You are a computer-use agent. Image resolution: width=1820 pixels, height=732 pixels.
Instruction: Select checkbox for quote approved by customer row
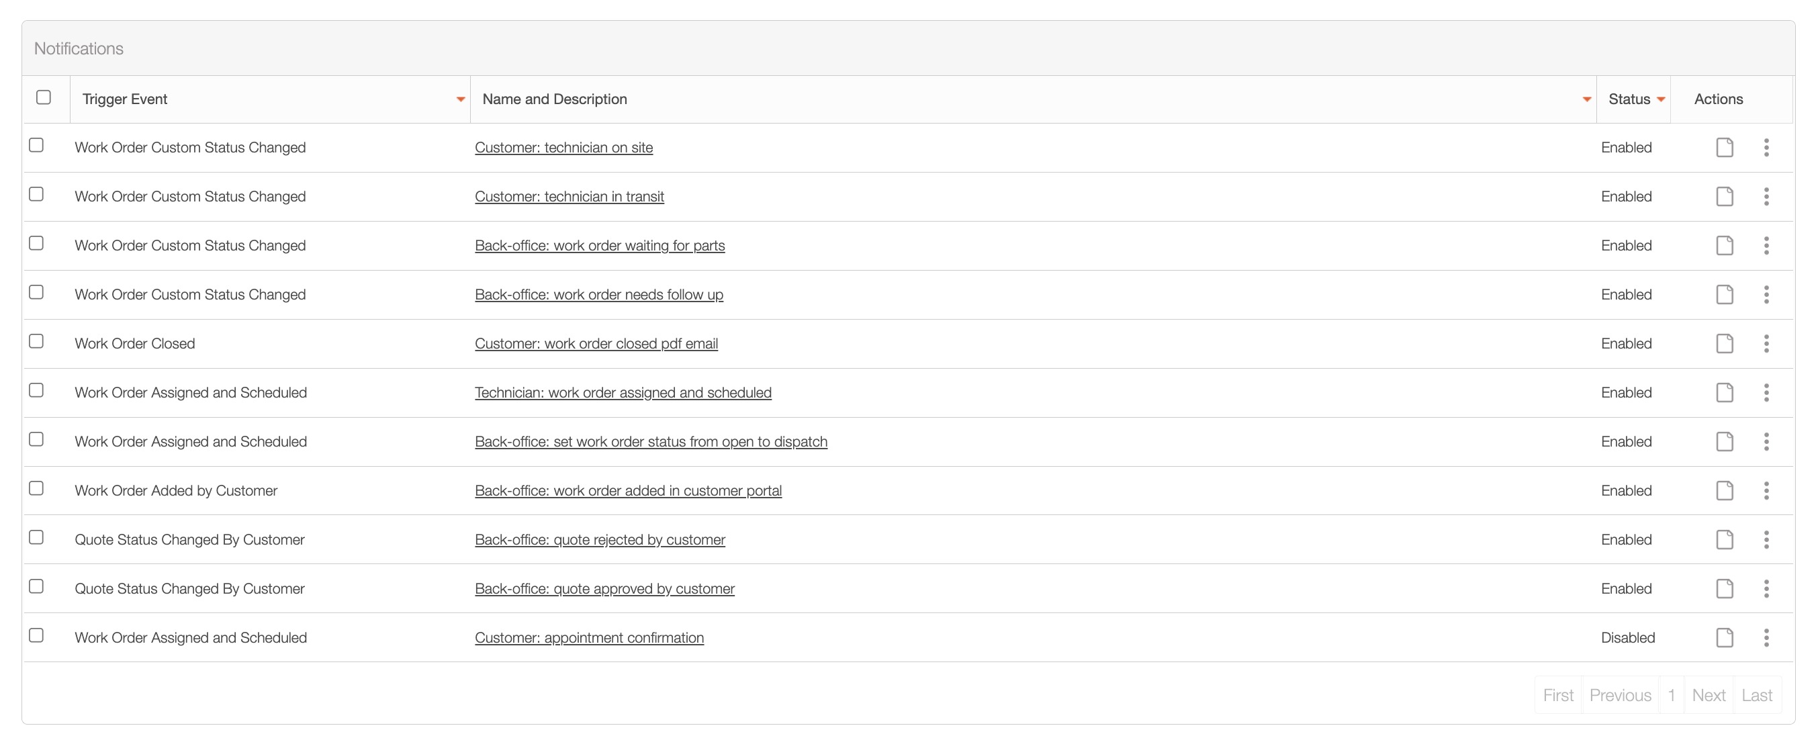37,586
